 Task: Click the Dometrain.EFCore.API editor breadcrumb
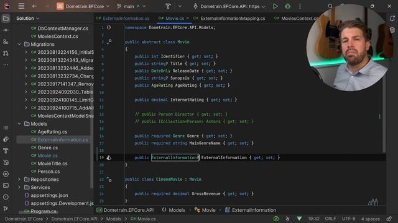pos(125,210)
